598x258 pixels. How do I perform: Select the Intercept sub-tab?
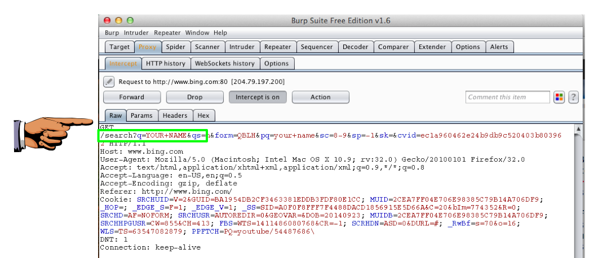[123, 64]
